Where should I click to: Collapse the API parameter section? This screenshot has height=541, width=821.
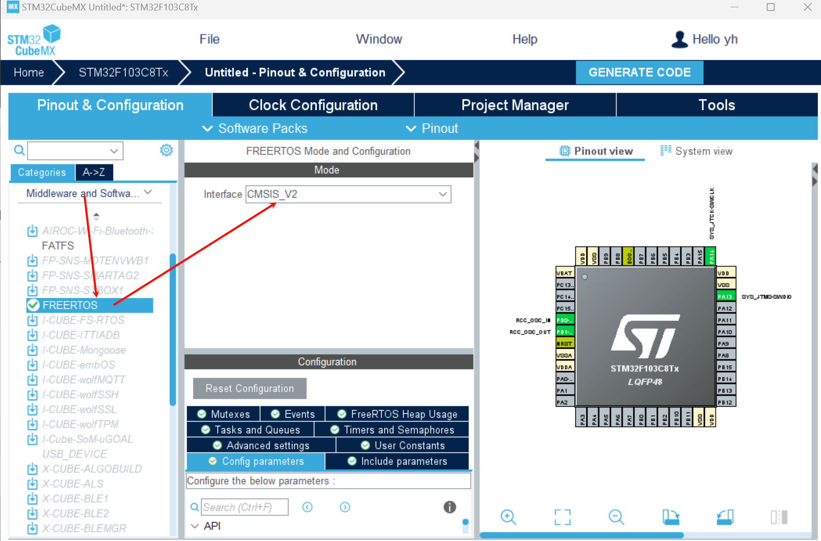[195, 526]
